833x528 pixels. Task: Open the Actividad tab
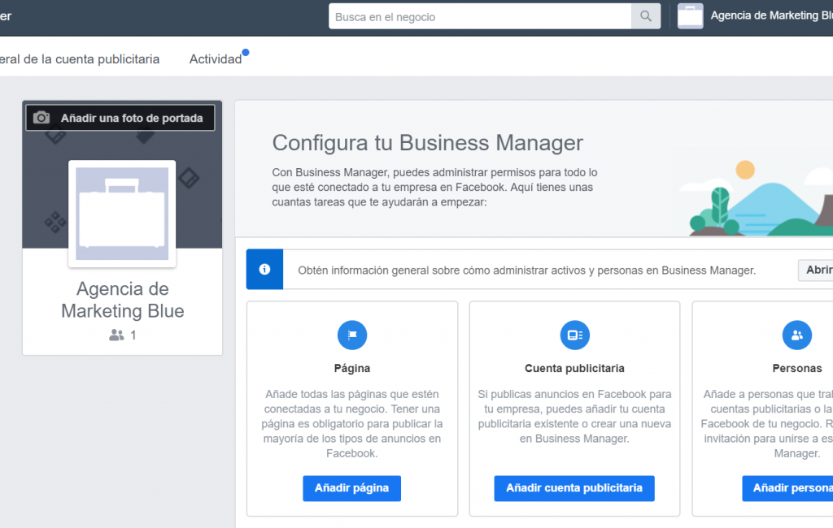click(216, 59)
